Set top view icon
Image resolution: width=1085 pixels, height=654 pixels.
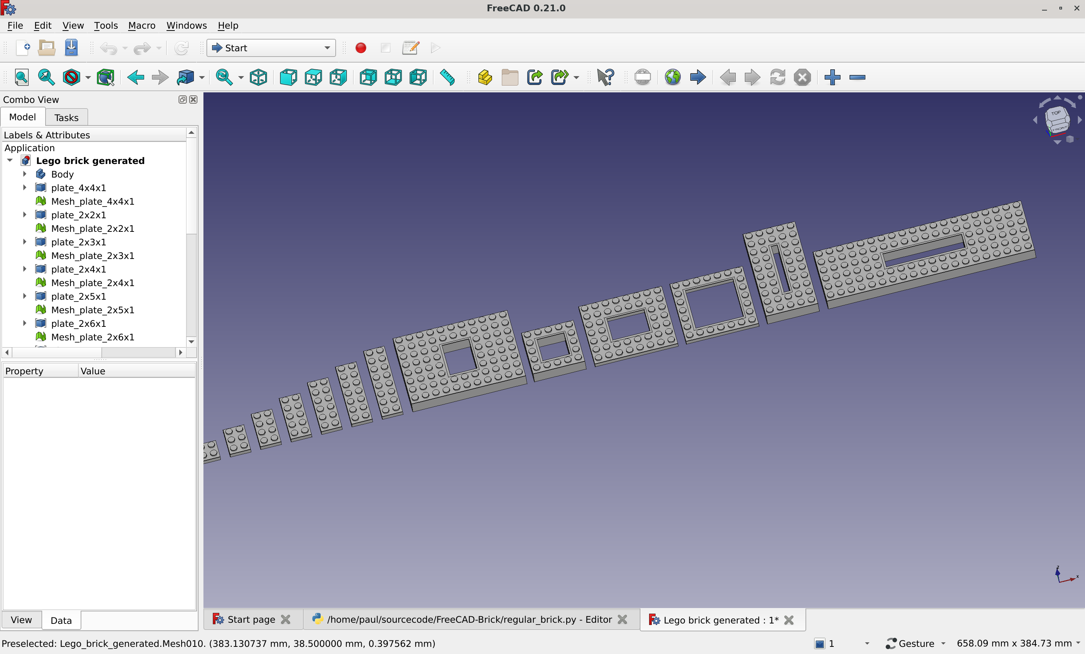pyautogui.click(x=313, y=77)
